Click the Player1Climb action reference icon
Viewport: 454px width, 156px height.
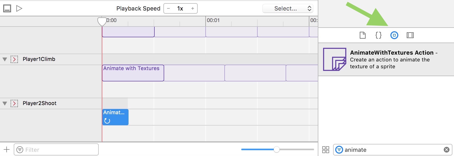pyautogui.click(x=14, y=59)
